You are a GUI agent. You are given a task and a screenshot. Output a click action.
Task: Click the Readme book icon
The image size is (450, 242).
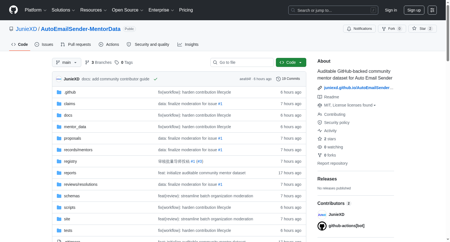[x=320, y=97]
